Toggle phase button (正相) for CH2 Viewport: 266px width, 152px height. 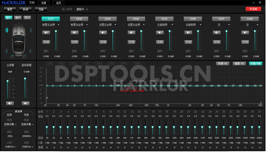pos(74,42)
